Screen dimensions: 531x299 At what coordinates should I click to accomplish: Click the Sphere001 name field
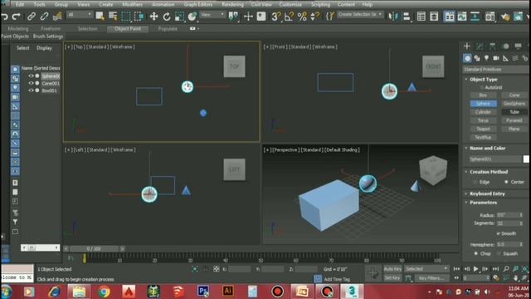click(495, 159)
